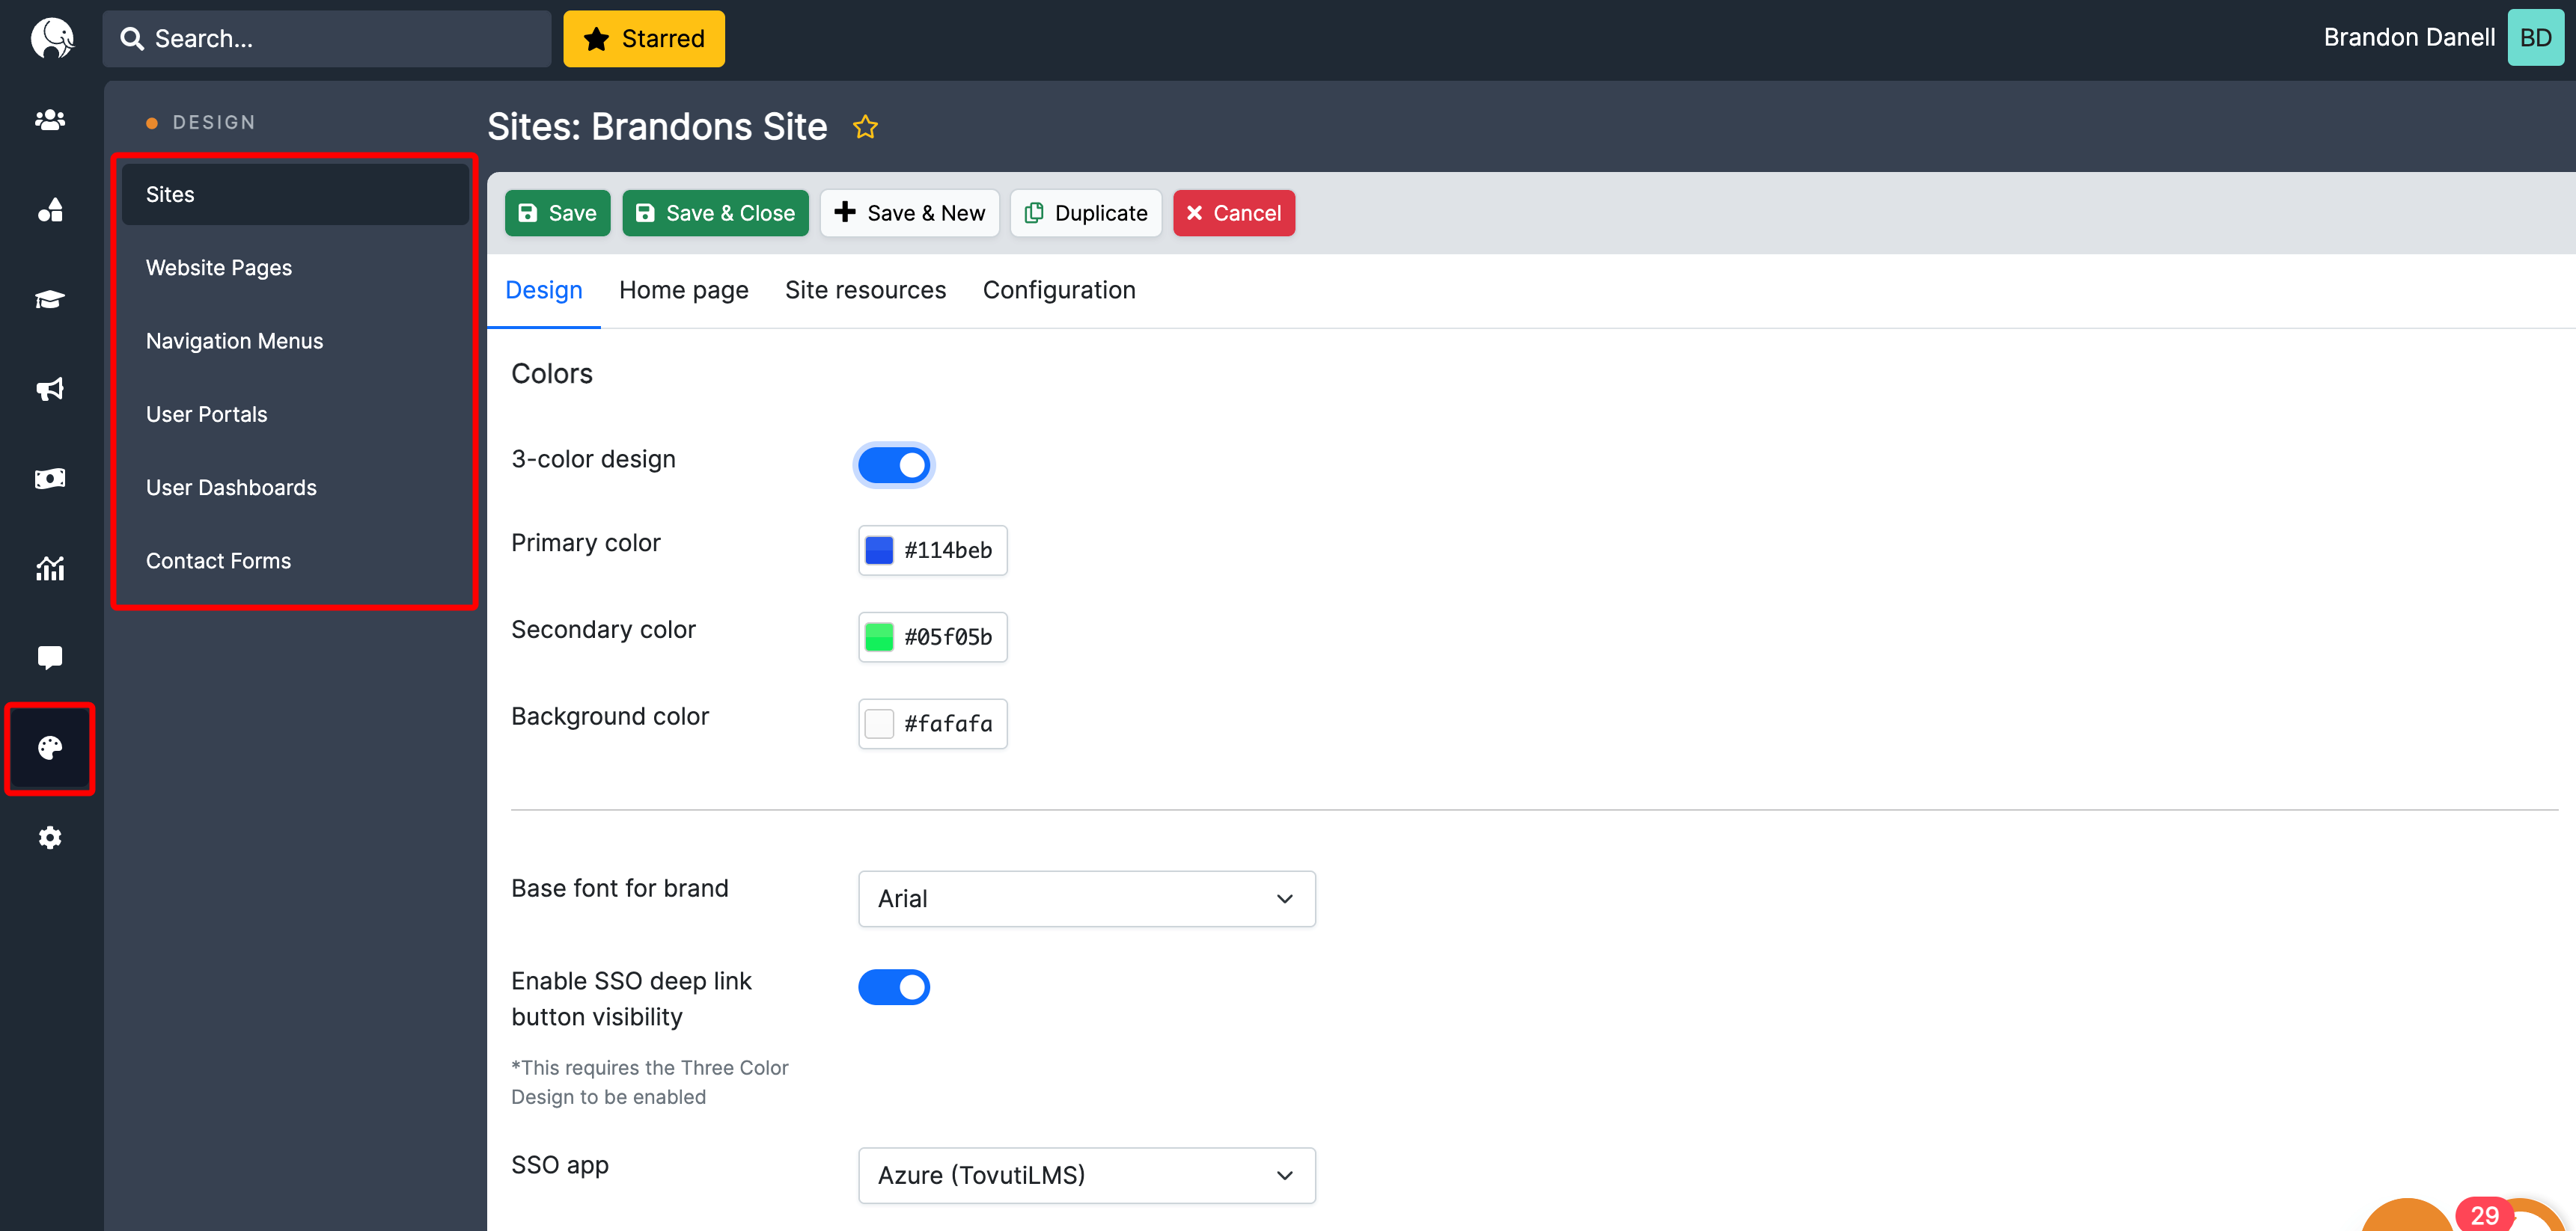Screen dimensions: 2576x1231
Task: Open the SSO app dropdown
Action: tap(1086, 1175)
